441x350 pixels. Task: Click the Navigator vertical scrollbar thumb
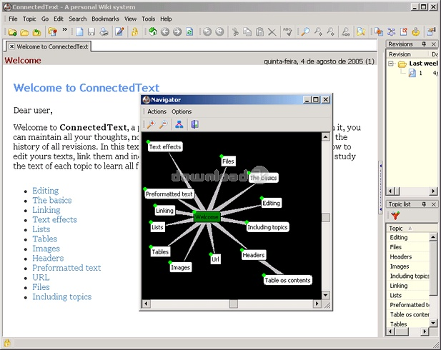click(326, 218)
